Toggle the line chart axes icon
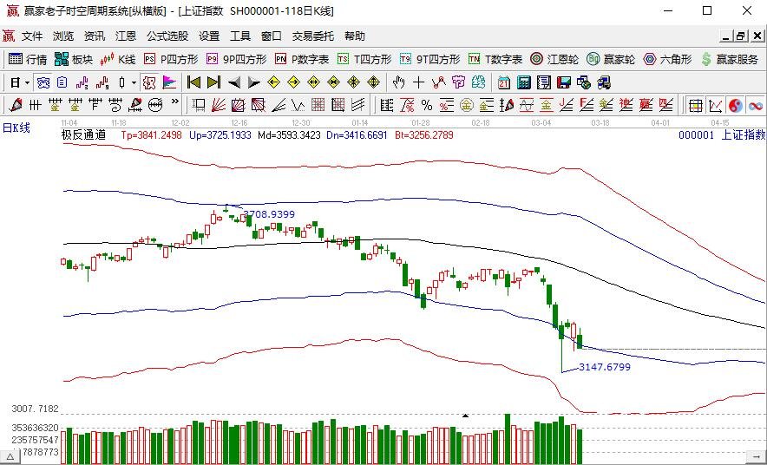The height and width of the screenshot is (465, 767). point(715,105)
